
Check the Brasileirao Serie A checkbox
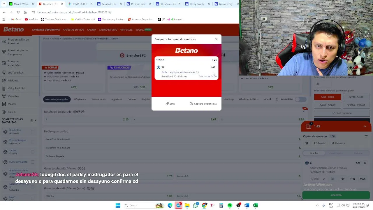pos(33,174)
